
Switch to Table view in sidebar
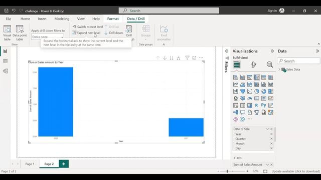(6, 61)
